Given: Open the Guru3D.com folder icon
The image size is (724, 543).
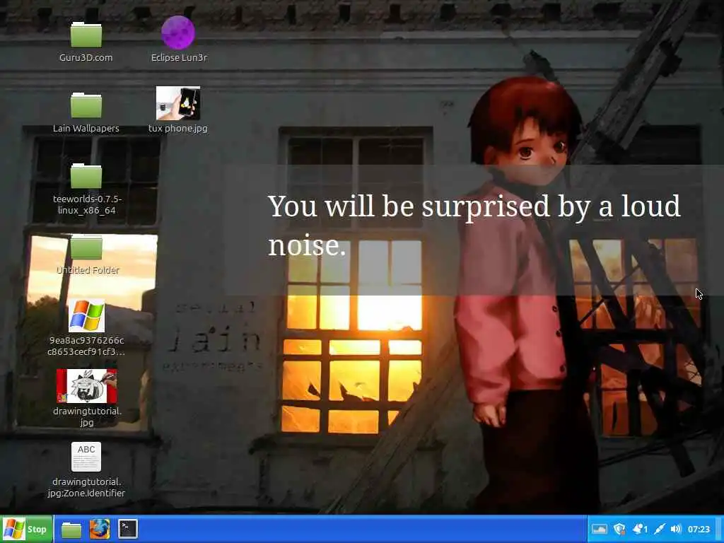Looking at the screenshot, I should [x=86, y=35].
